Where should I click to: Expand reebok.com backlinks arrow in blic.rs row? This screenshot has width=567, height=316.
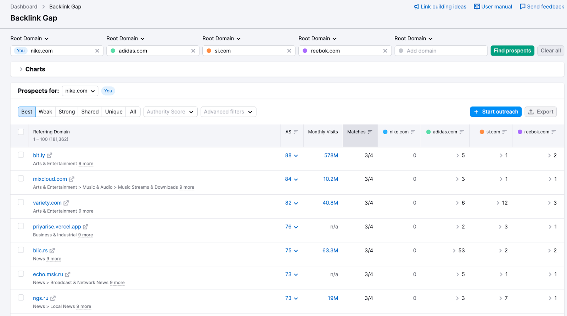[x=549, y=251]
